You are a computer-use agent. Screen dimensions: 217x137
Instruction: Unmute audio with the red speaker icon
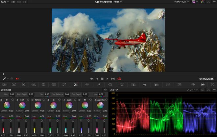[17, 79]
